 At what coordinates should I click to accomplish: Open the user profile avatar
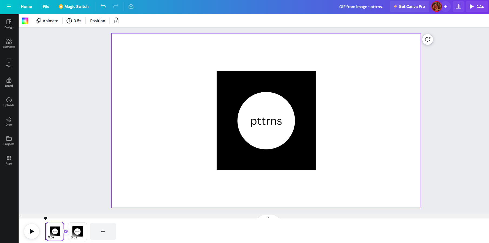point(437,6)
